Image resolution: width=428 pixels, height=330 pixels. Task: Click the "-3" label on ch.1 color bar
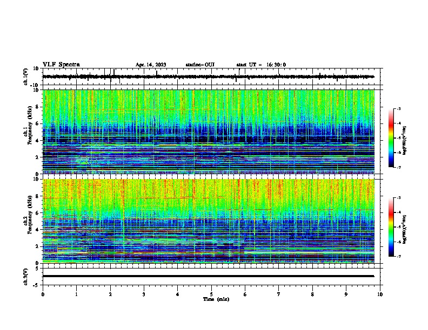tap(398, 108)
